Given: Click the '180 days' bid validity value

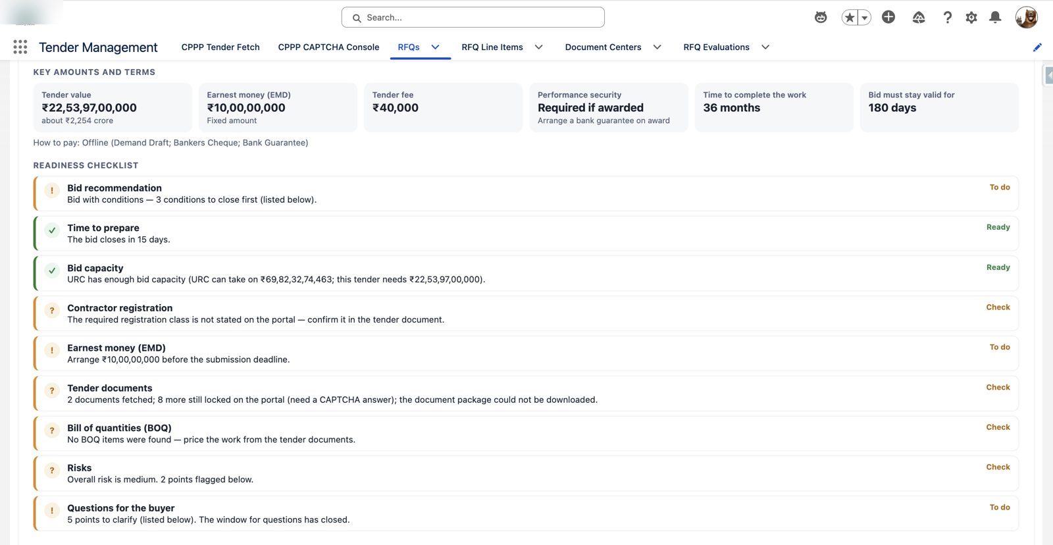Looking at the screenshot, I should [892, 107].
